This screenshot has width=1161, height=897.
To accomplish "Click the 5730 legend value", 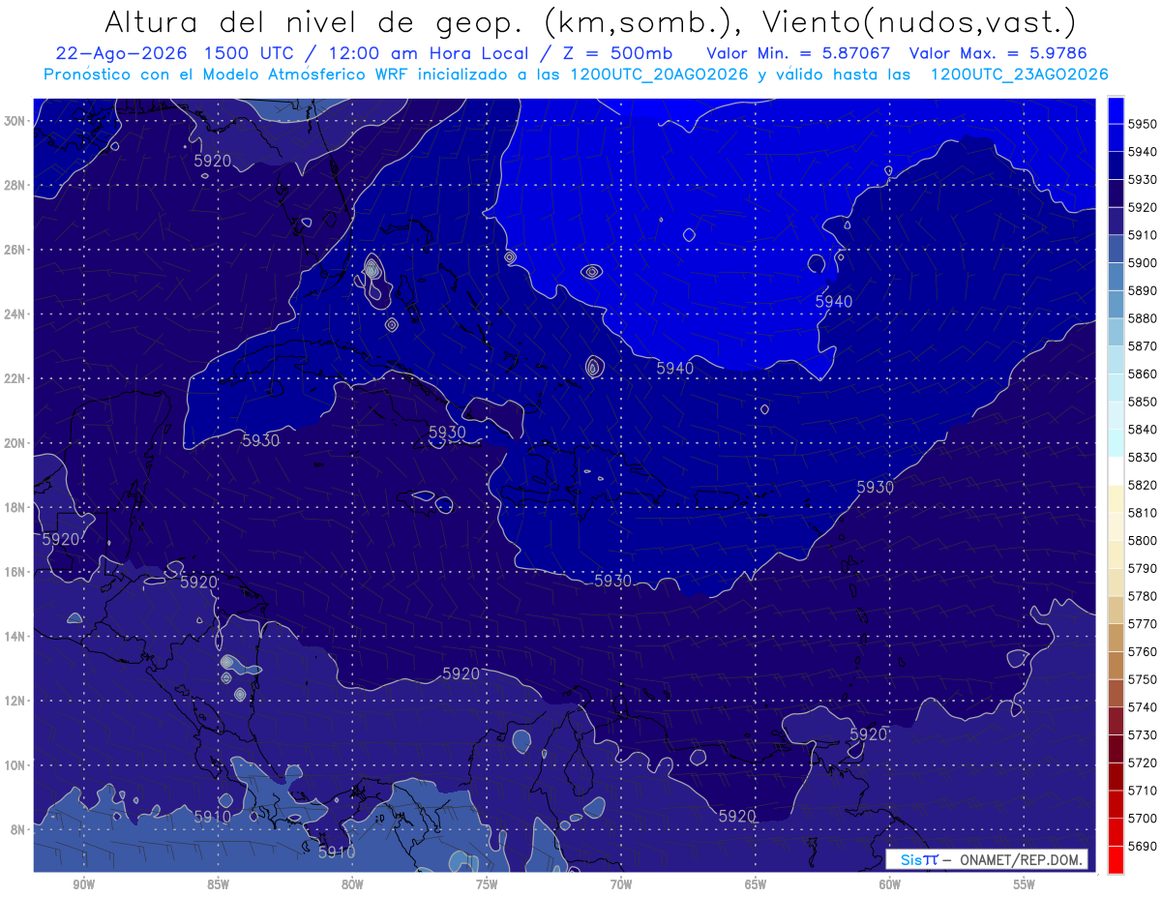I will [1143, 734].
